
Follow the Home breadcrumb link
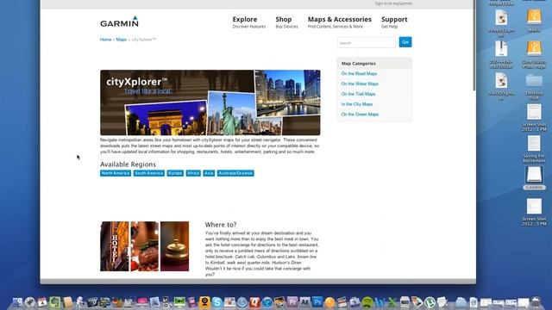(105, 40)
